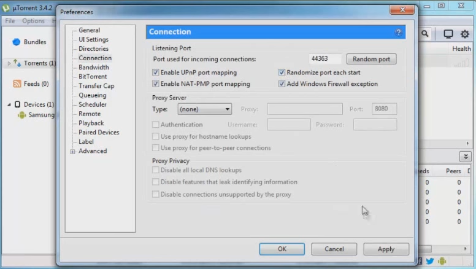Click Apply in Preferences dialog
This screenshot has height=269, width=476.
[386, 249]
